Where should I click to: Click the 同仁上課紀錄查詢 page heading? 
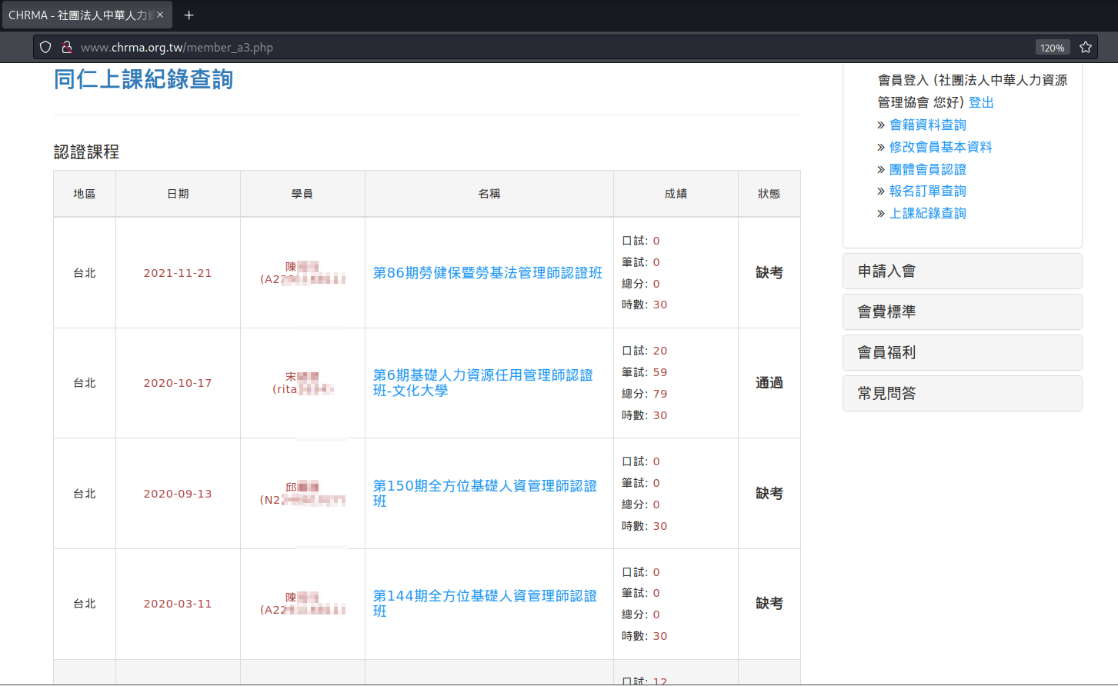click(143, 79)
